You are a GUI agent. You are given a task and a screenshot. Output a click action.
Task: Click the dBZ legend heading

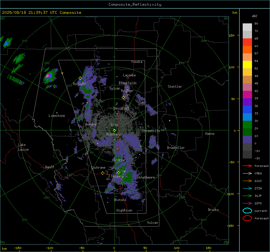(254, 16)
